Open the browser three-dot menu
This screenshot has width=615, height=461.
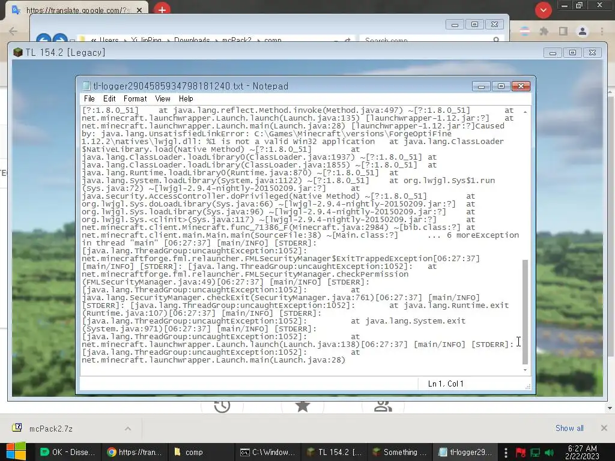(x=602, y=31)
